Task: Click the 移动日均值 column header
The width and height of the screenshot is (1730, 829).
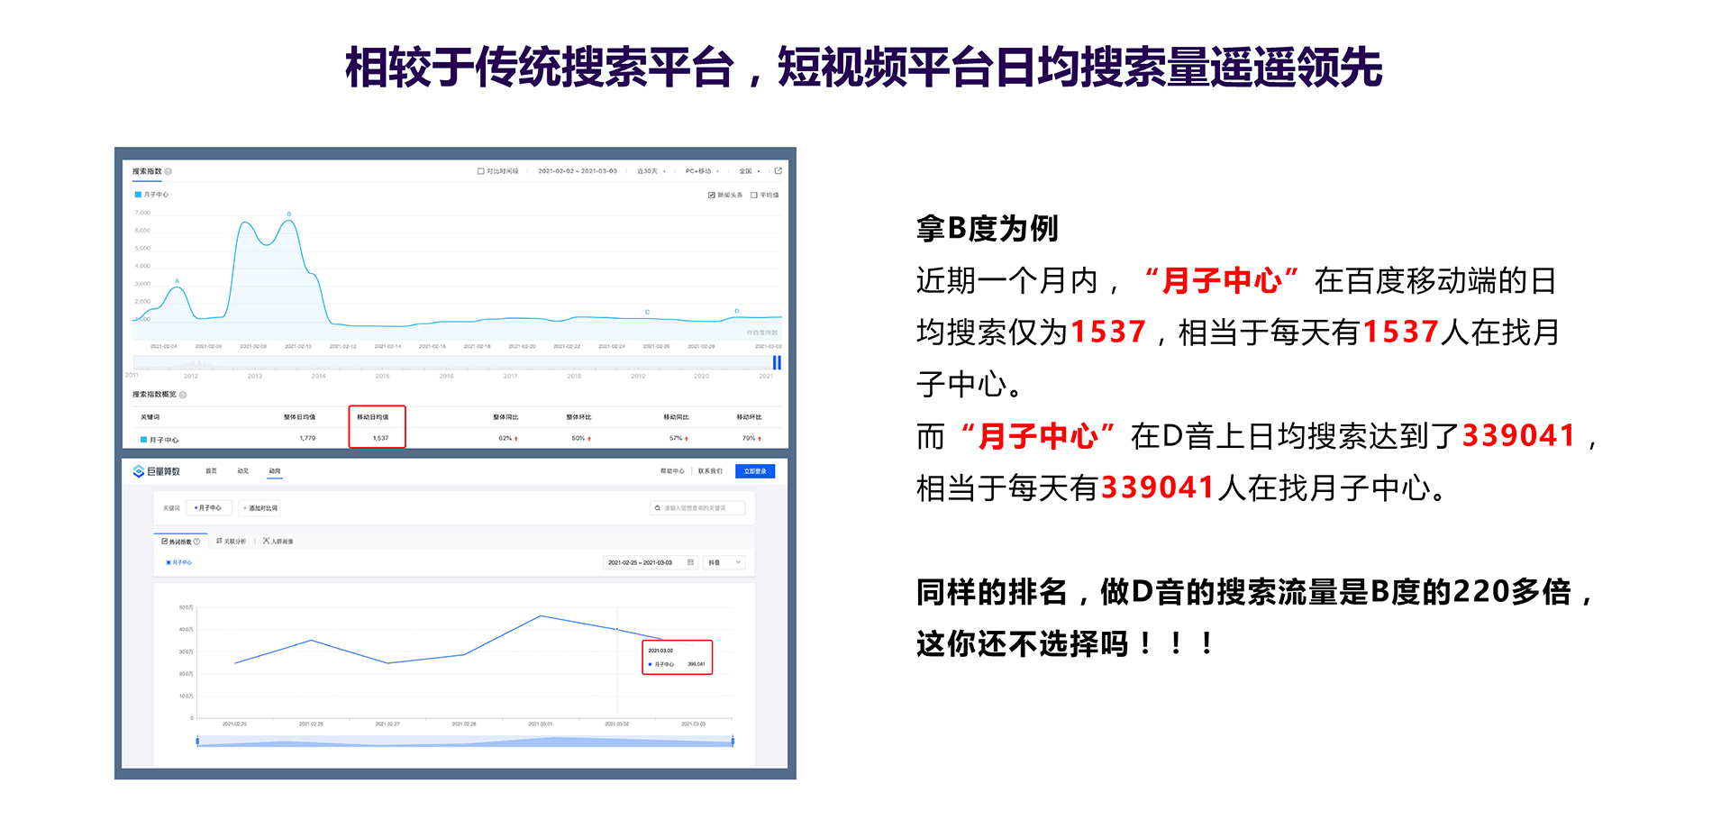Action: tap(372, 417)
